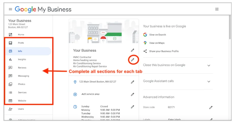
Task: Click the storefront cover illustration
Action: [x=104, y=31]
